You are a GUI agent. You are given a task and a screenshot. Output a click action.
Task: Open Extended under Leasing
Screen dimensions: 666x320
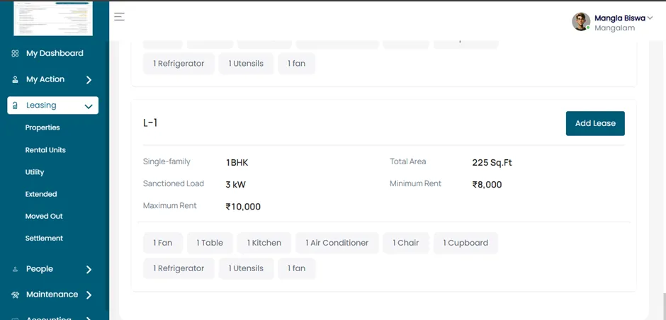click(x=41, y=194)
